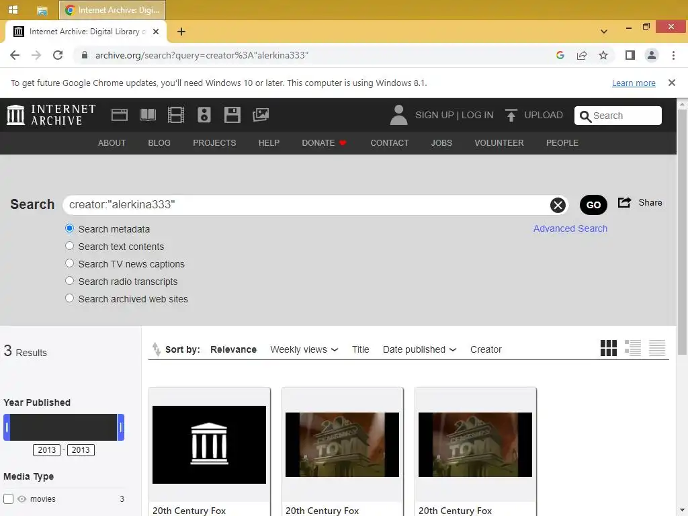View site information lock icon
The image size is (688, 516).
pyautogui.click(x=85, y=55)
